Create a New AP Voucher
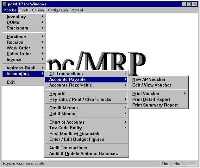Viewport: 200px width, 168px height. coord(158,79)
